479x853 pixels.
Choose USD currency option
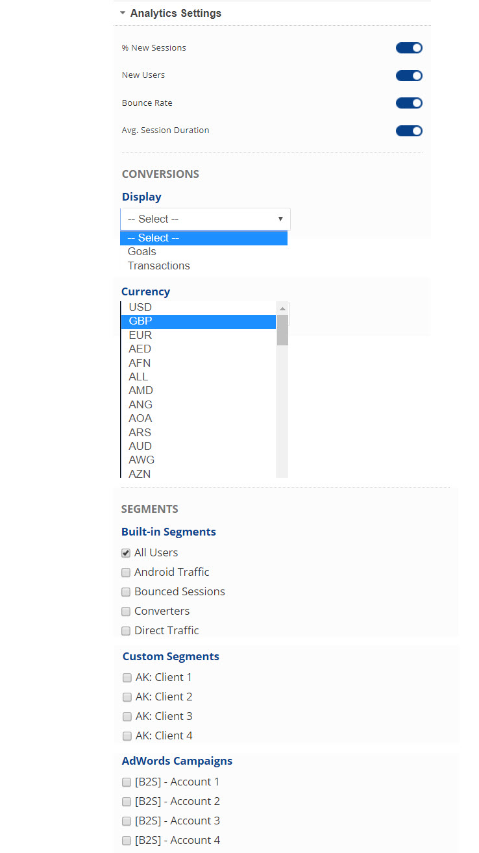coord(140,308)
